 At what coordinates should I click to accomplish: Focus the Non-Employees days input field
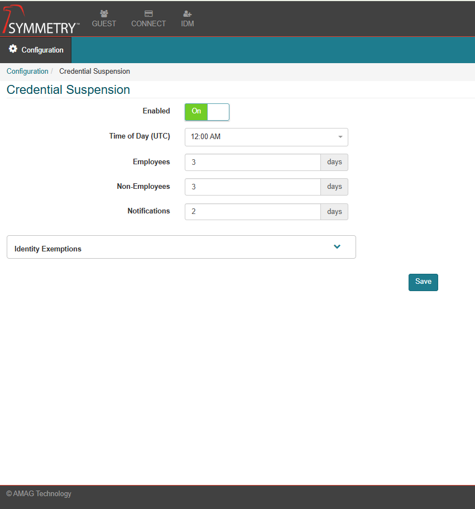click(x=252, y=187)
